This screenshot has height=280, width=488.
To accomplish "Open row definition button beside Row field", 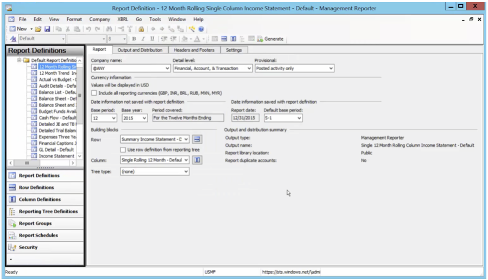I will [x=197, y=139].
